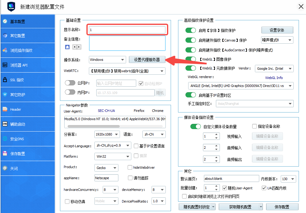Click the 设置代理服务器 button

(x=147, y=60)
